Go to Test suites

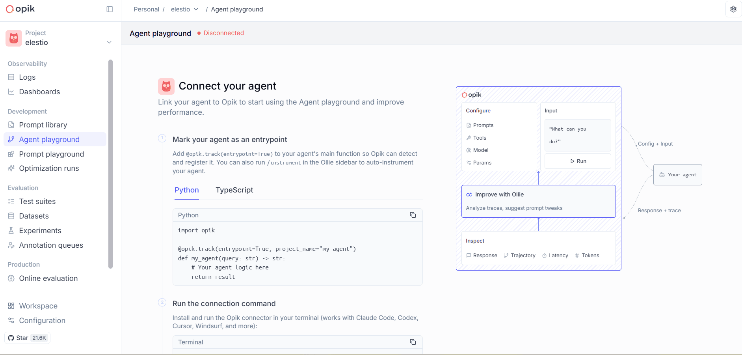(55, 202)
